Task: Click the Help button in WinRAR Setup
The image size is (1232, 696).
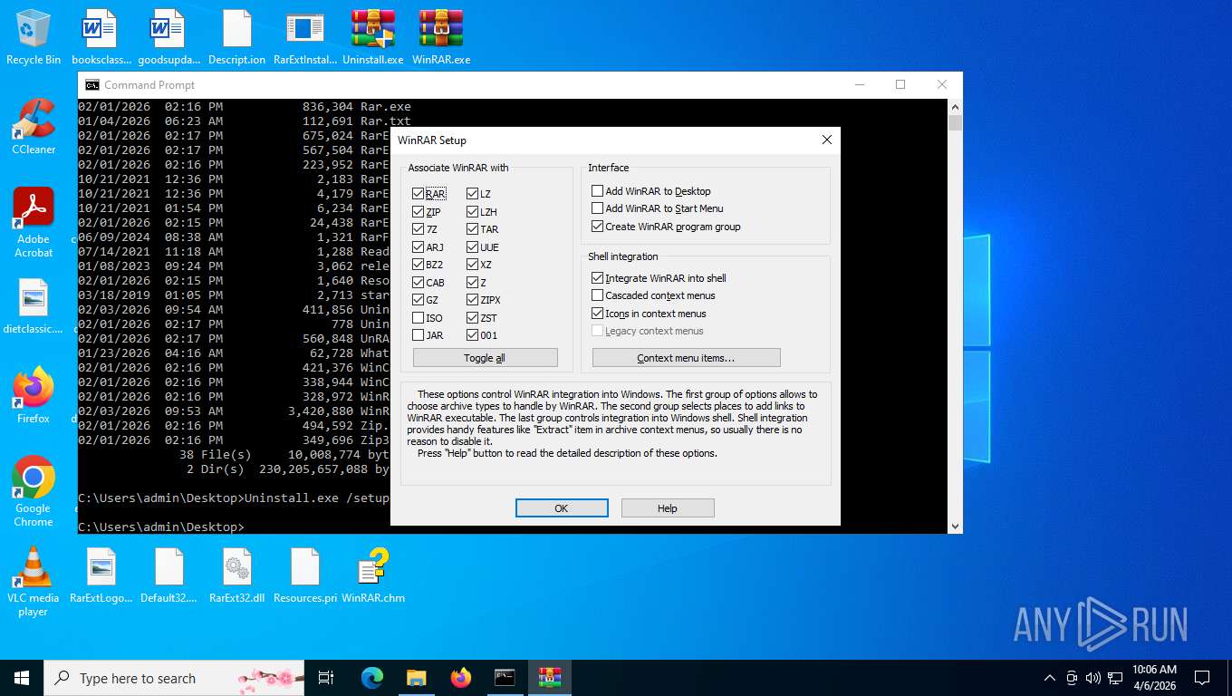Action: (668, 508)
